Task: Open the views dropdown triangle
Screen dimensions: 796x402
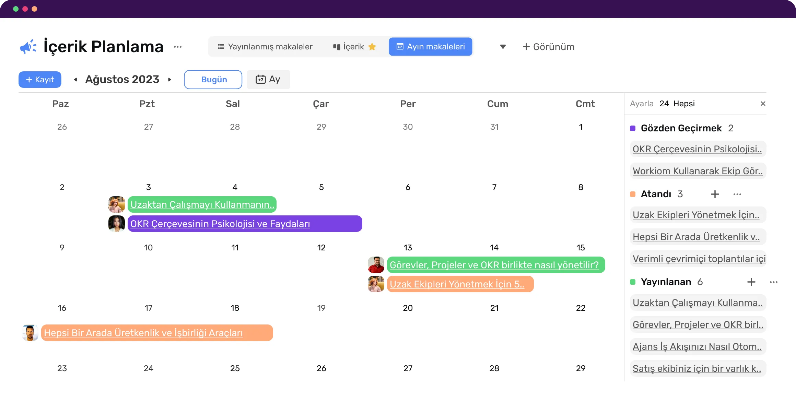Action: pyautogui.click(x=503, y=47)
